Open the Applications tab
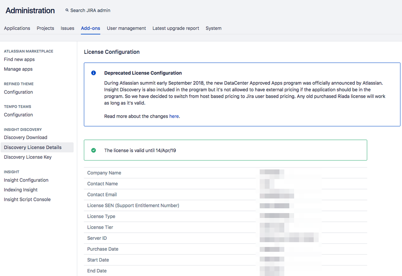 point(17,28)
